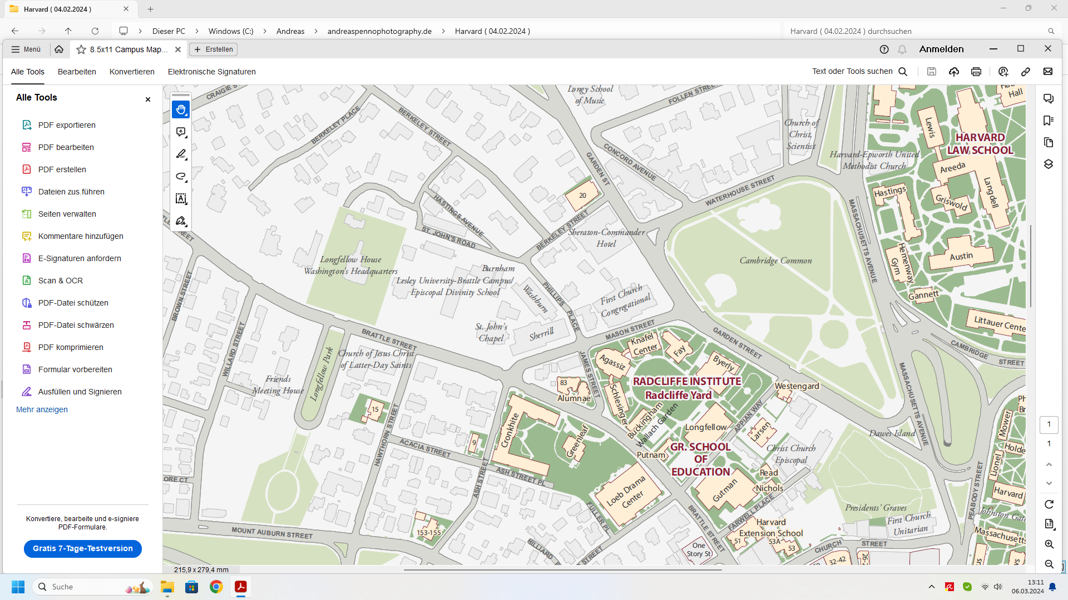Click the horizontal scrollbar under the map
Image resolution: width=1068 pixels, height=600 pixels.
[562, 569]
